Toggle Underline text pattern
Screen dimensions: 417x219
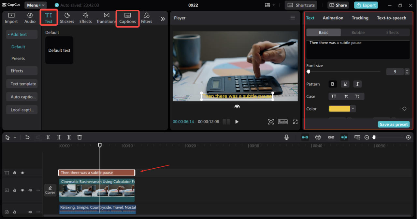pos(345,84)
